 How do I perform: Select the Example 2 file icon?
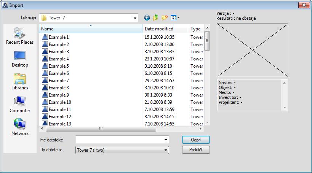[x=45, y=44]
